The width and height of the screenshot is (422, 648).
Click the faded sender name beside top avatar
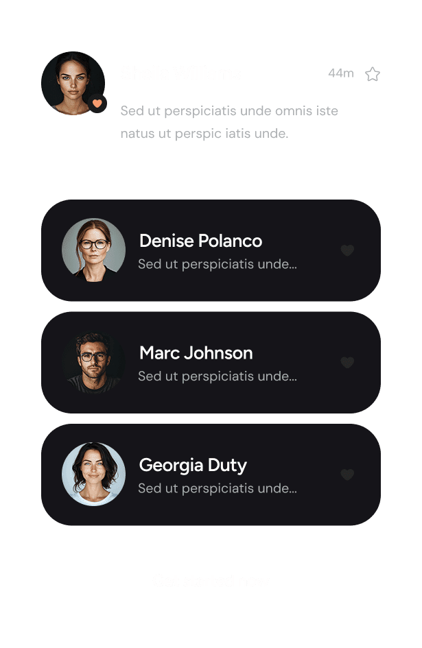pyautogui.click(x=181, y=73)
